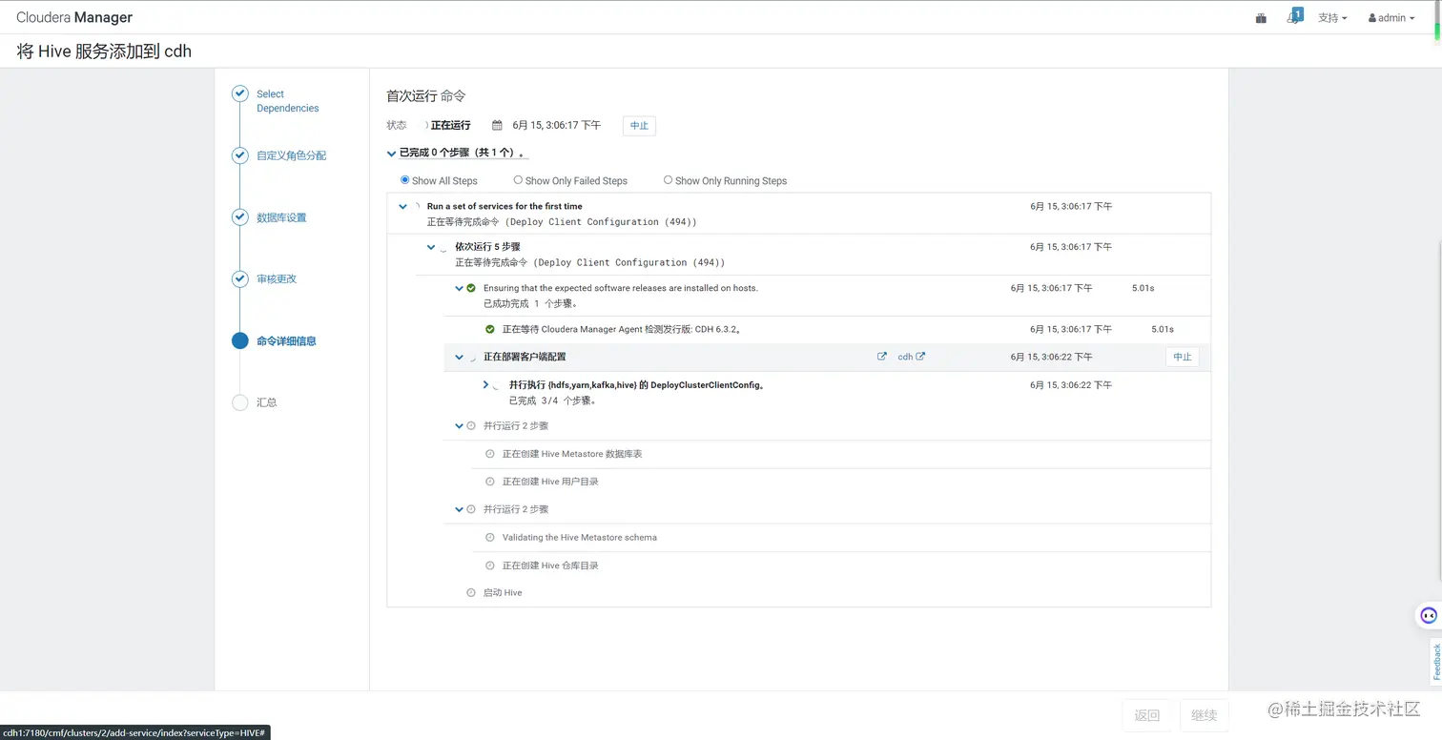Click green check icon beside Ensuring software releases
Screen dimensions: 1442x740
tap(471, 288)
